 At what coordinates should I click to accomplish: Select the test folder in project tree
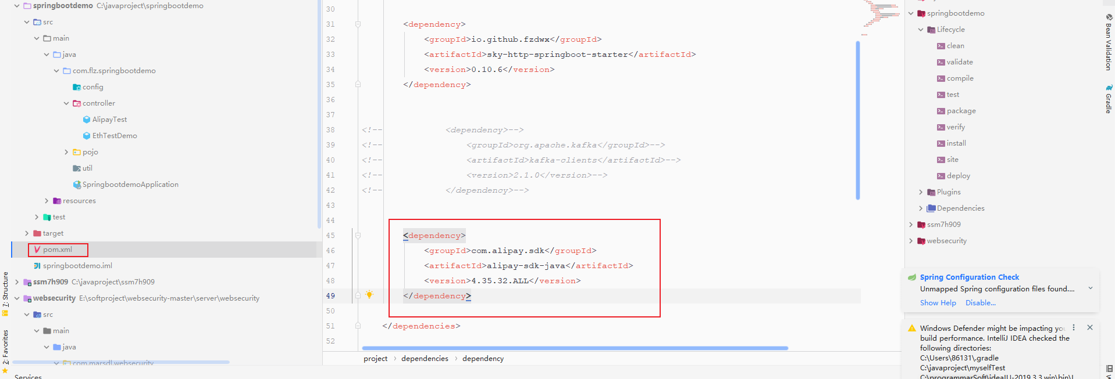pos(59,217)
